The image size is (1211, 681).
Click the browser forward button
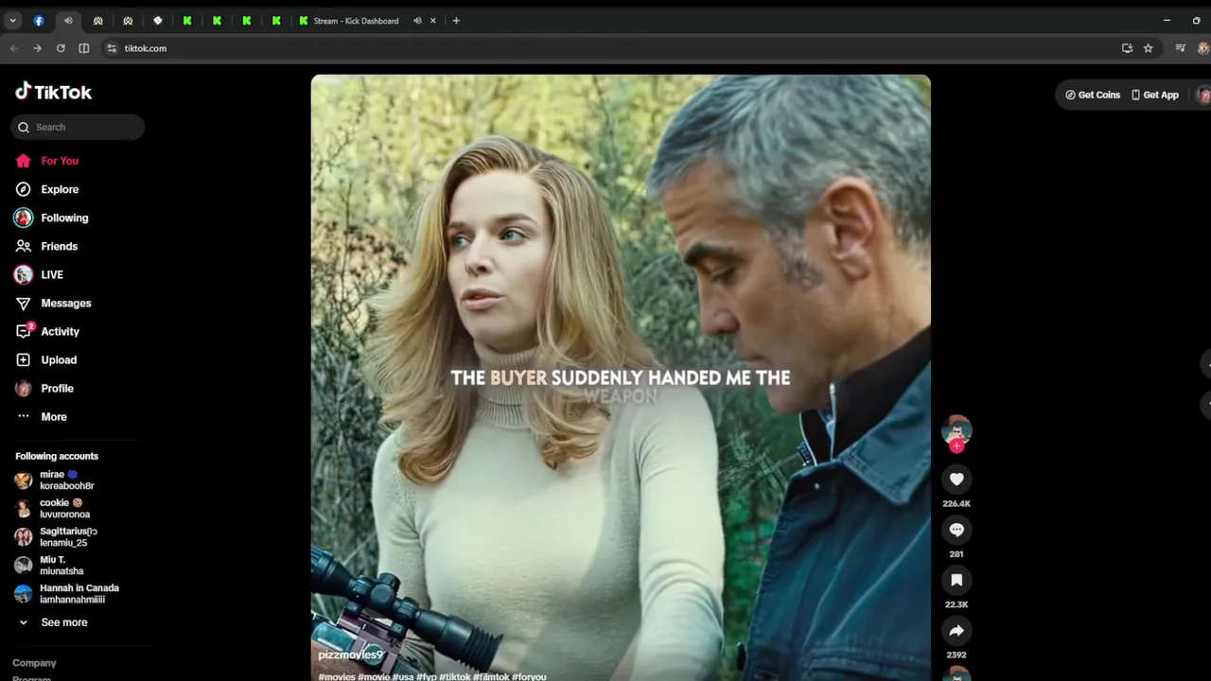point(37,48)
